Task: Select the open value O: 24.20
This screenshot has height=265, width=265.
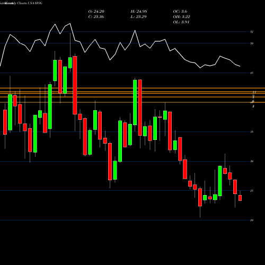Action: [96, 12]
